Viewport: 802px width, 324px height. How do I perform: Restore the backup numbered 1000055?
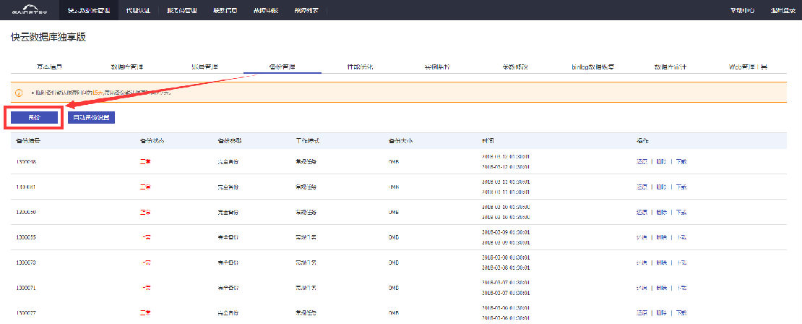pyautogui.click(x=641, y=237)
